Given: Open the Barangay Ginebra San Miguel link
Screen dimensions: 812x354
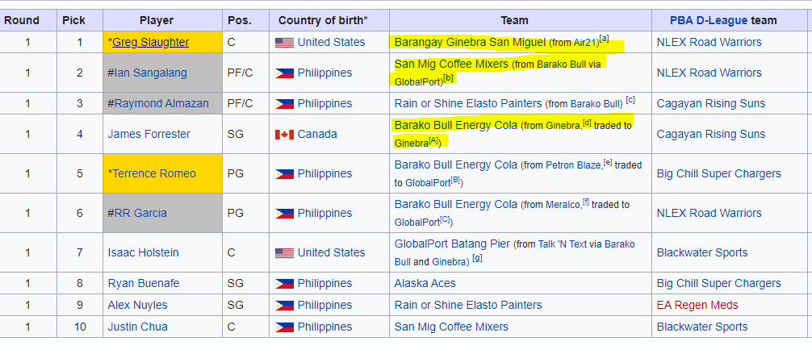Looking at the screenshot, I should (471, 43).
